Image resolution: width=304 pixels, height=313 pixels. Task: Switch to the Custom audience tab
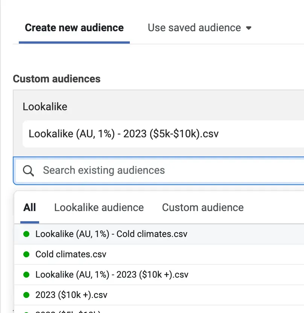click(203, 207)
